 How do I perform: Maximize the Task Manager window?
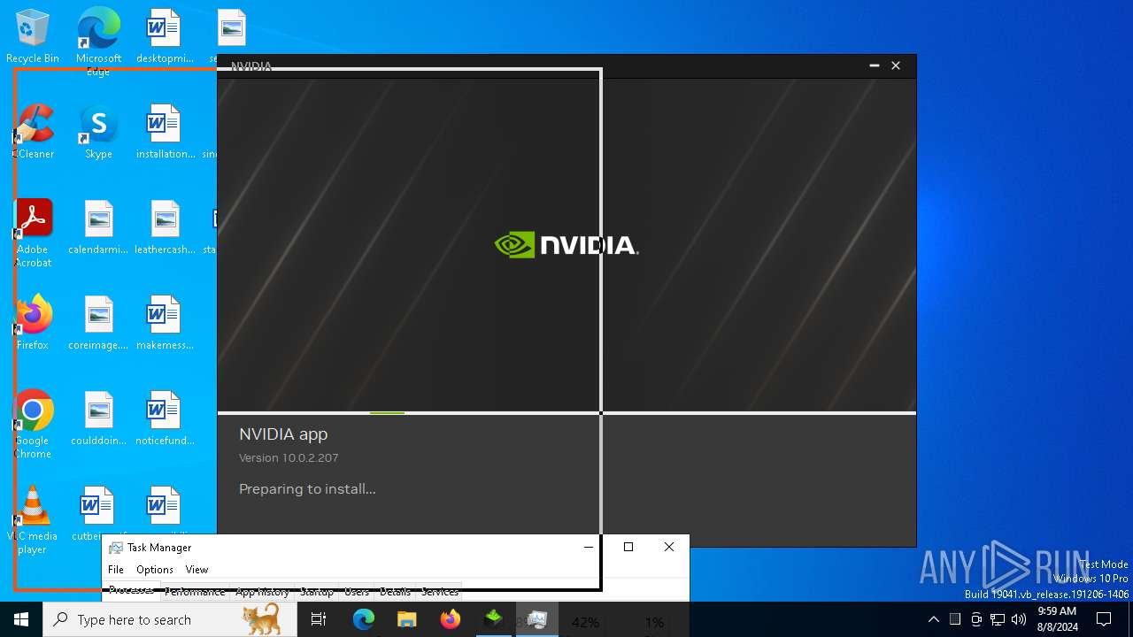point(628,547)
